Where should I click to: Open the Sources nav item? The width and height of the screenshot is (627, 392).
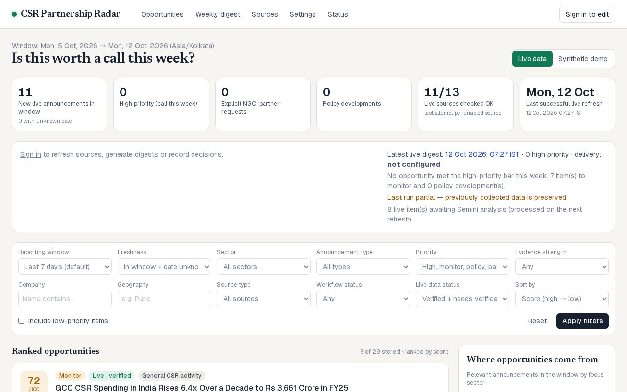(x=265, y=14)
